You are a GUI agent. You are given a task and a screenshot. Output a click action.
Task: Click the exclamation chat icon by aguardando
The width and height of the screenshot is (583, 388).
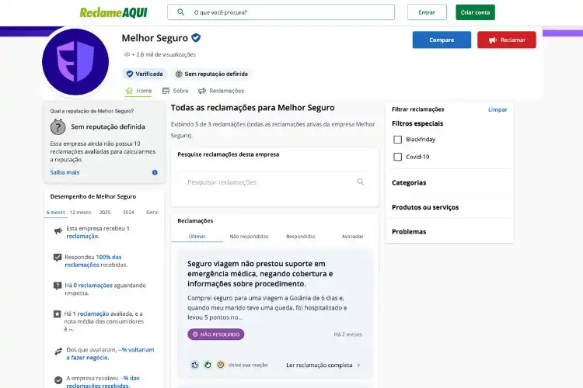tap(58, 286)
